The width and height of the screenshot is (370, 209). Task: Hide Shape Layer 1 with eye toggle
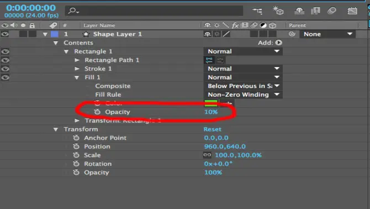point(5,34)
